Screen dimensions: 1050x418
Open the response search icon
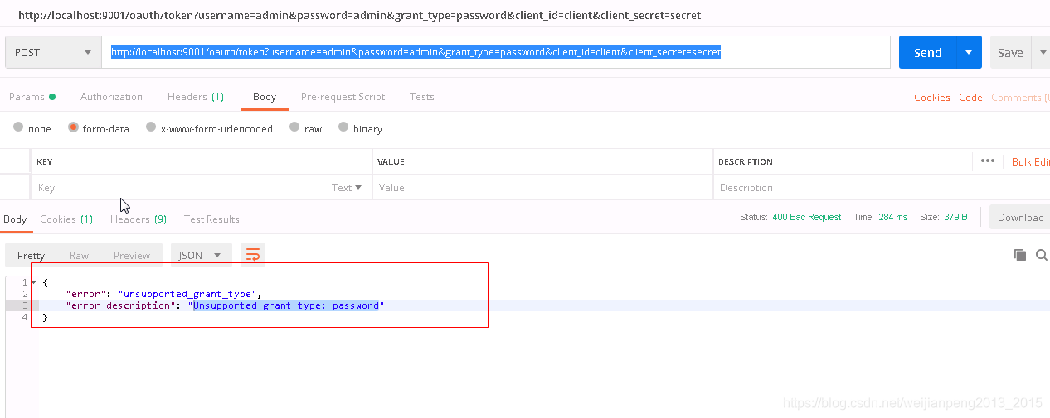(1042, 255)
